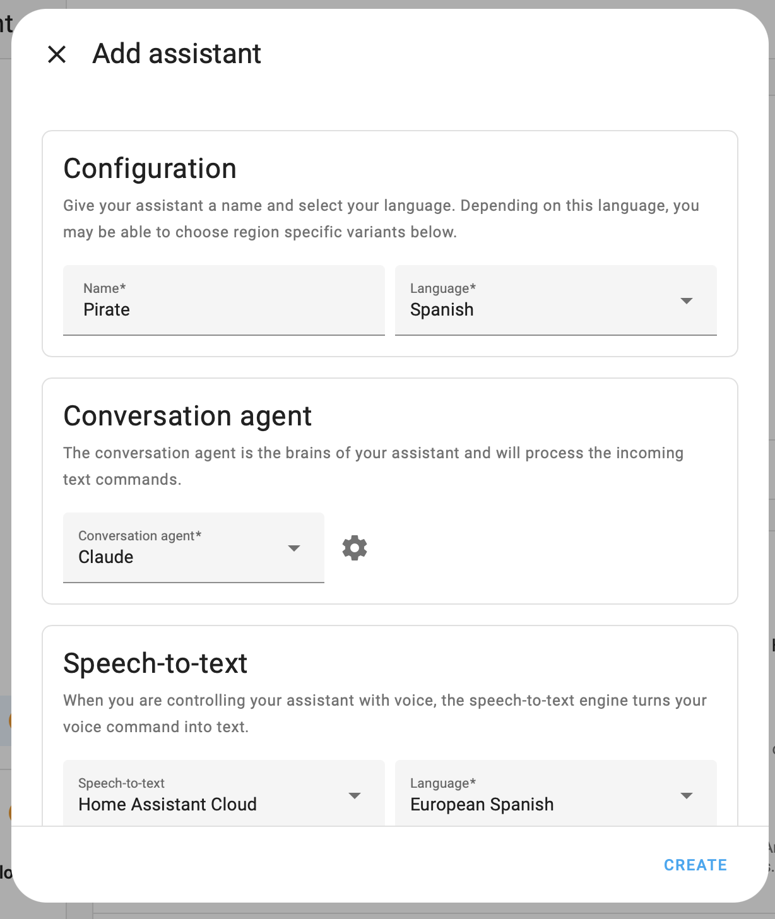Click the conversation agent description text

click(373, 466)
